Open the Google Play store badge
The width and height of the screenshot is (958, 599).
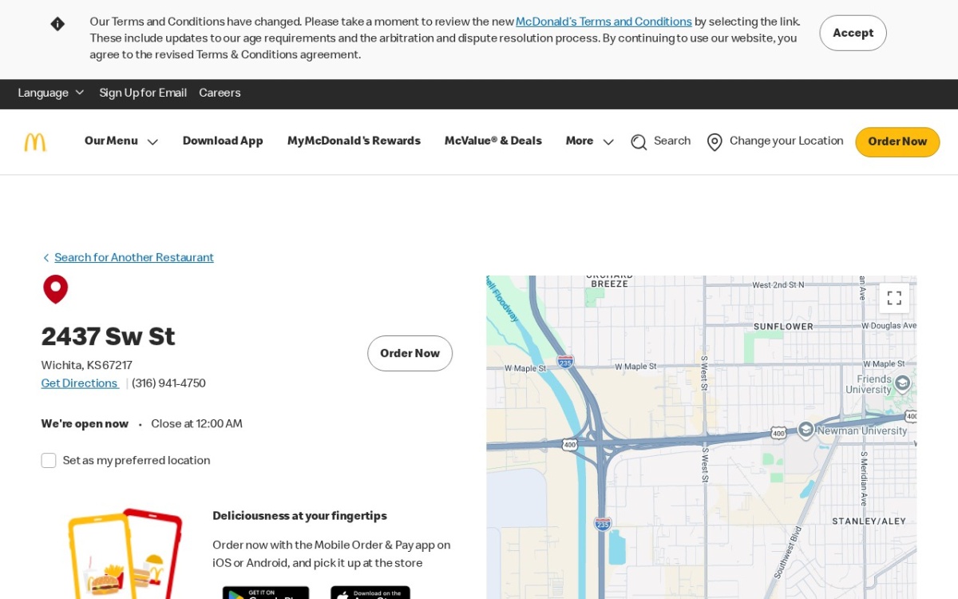click(x=266, y=593)
